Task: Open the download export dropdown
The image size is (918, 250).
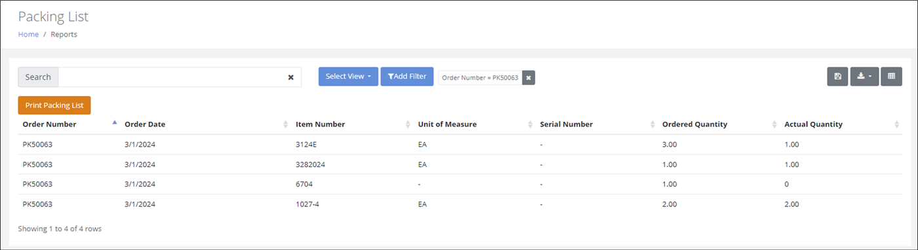Action: tap(864, 77)
